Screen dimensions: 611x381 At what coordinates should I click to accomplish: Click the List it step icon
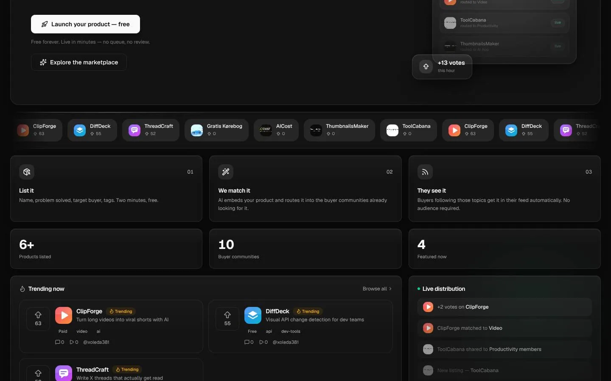coord(27,172)
